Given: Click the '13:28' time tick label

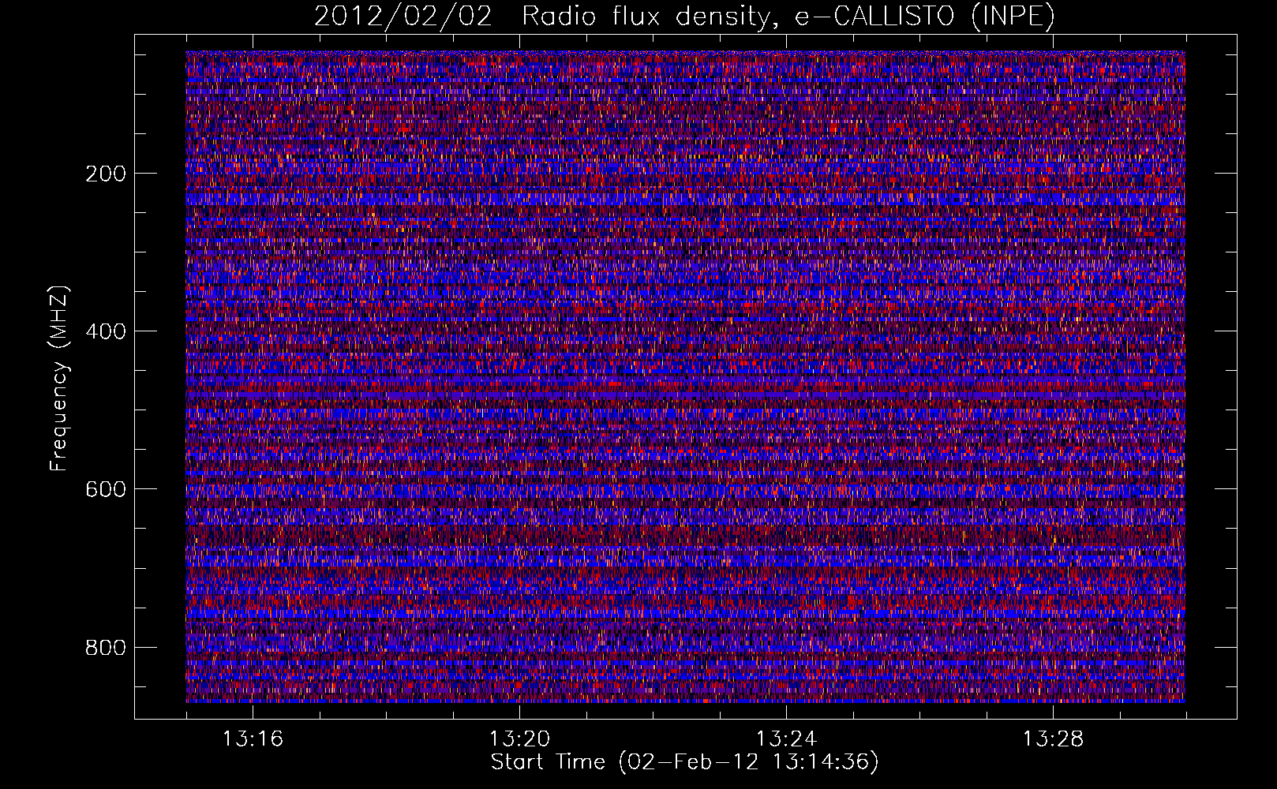Looking at the screenshot, I should (x=1053, y=739).
